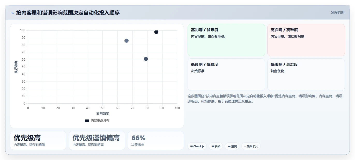Click the dark legend color box
The width and height of the screenshot is (355, 160).
click(x=87, y=121)
